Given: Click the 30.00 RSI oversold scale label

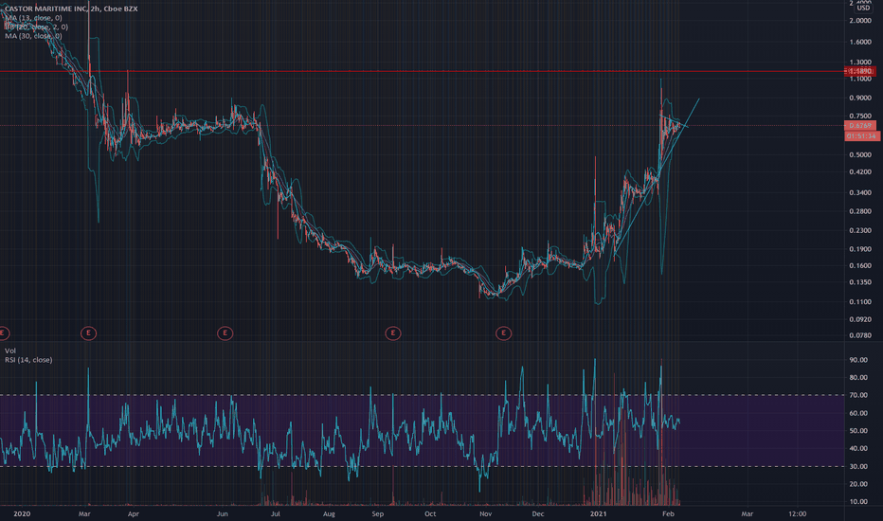Looking at the screenshot, I should 858,466.
